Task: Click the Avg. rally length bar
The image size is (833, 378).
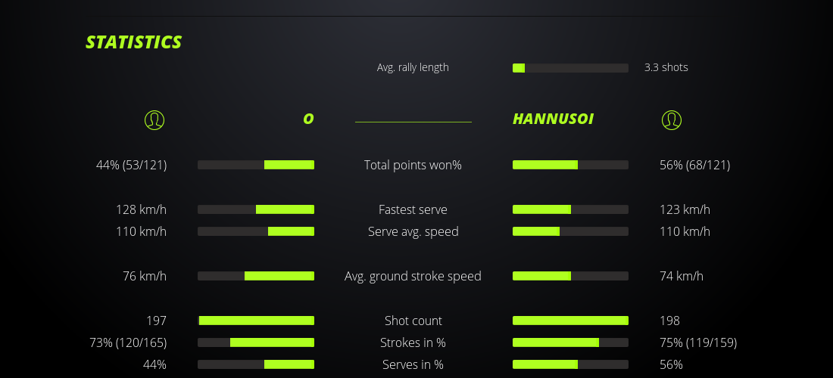Action: [x=570, y=68]
